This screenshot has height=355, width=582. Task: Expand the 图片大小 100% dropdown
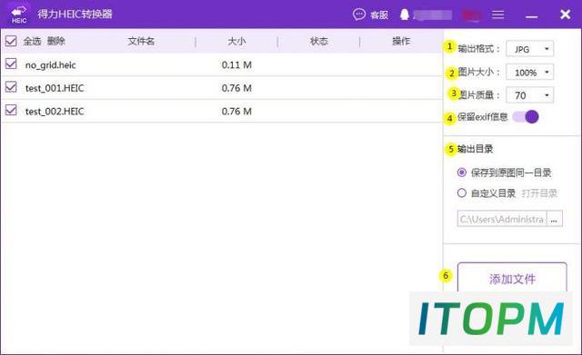click(529, 73)
